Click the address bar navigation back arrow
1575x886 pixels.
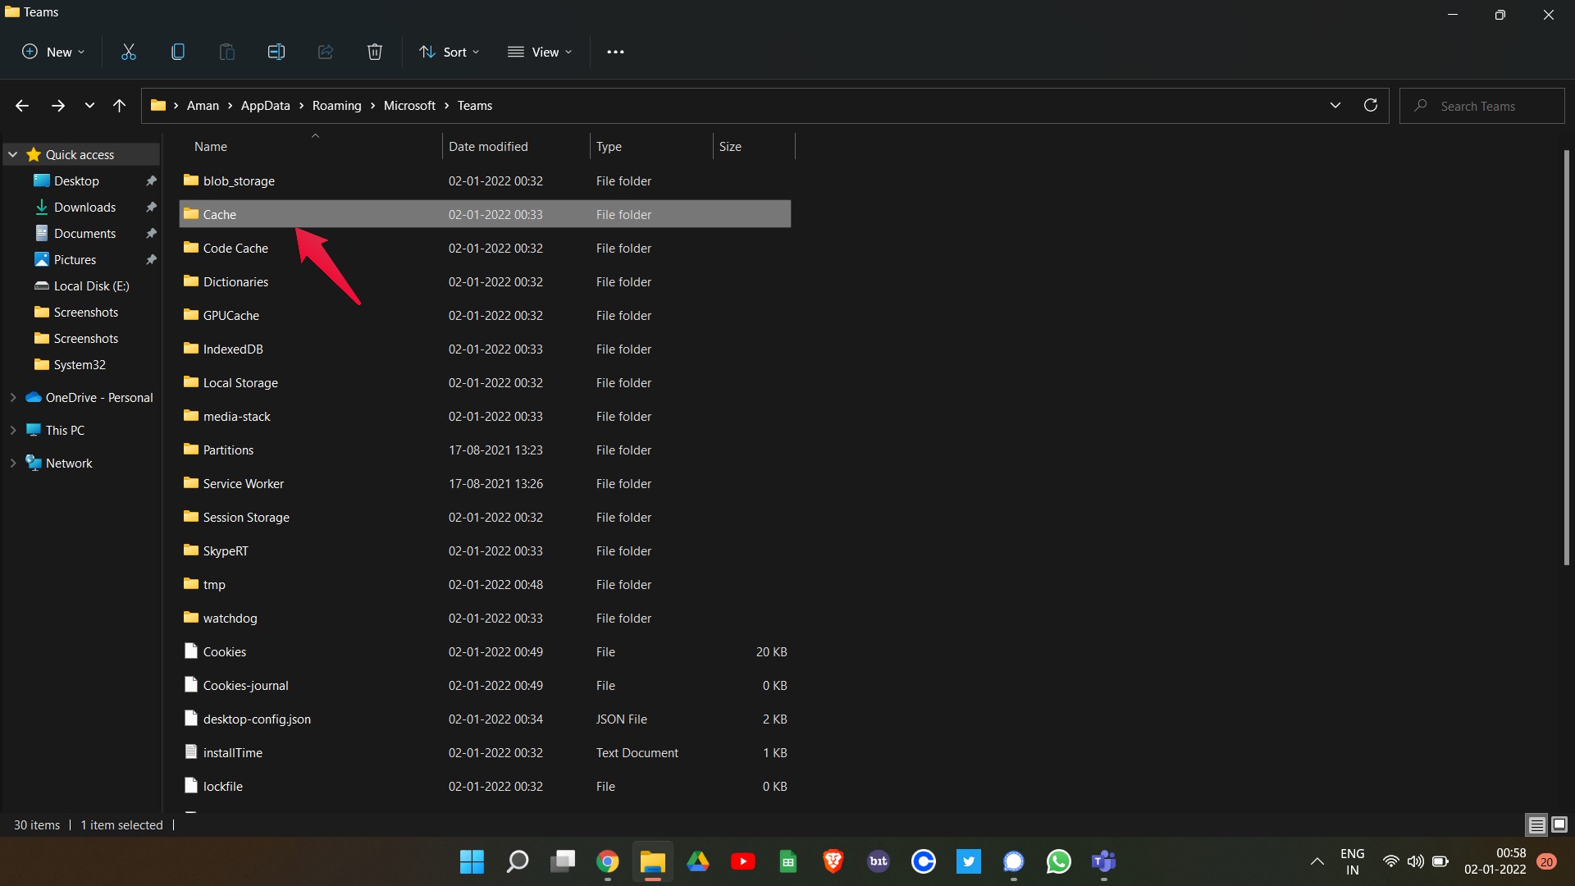pos(23,105)
